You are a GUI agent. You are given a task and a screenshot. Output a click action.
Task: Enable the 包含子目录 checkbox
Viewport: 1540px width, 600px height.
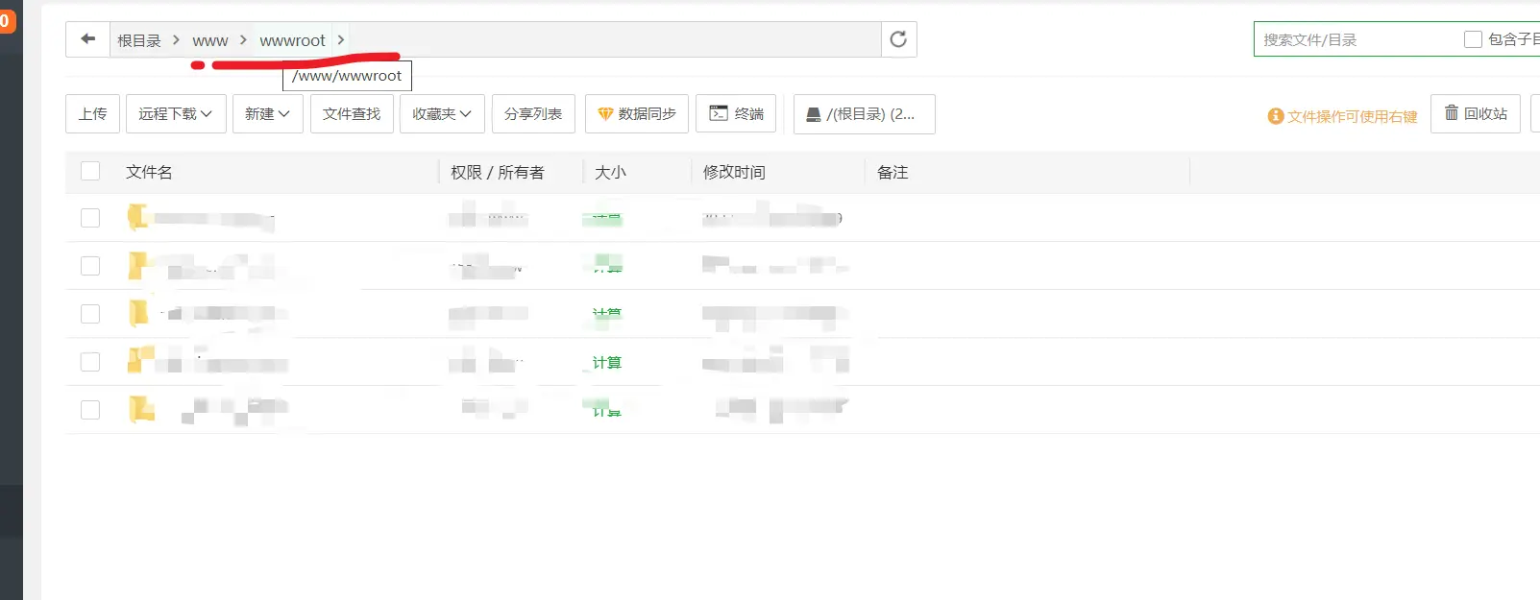pyautogui.click(x=1473, y=39)
